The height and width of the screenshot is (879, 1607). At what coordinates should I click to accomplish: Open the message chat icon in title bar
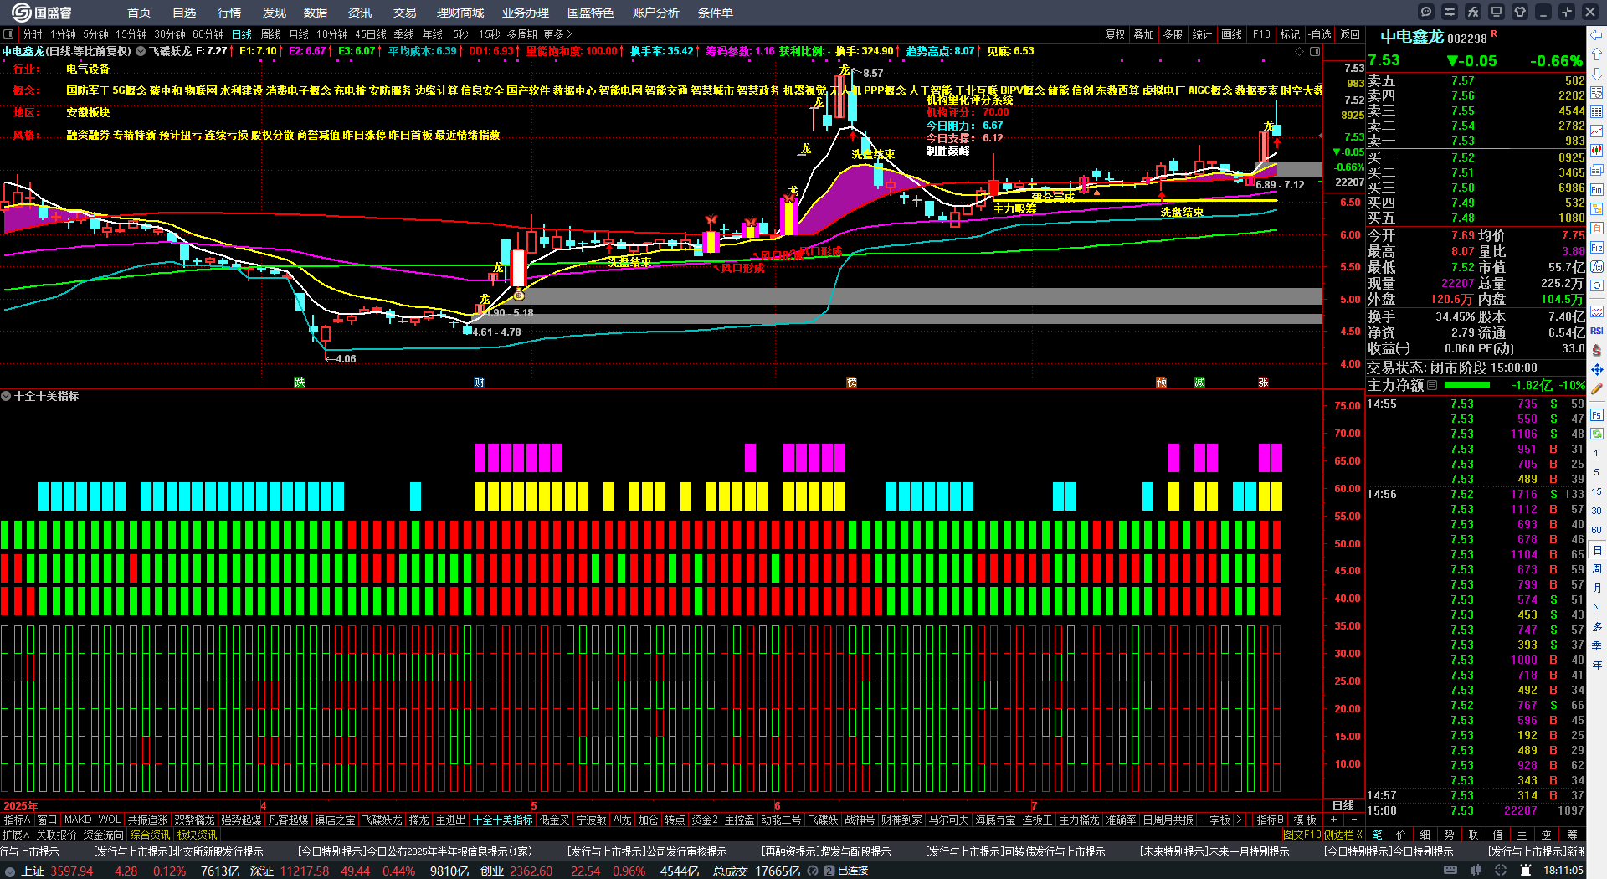coord(1426,12)
